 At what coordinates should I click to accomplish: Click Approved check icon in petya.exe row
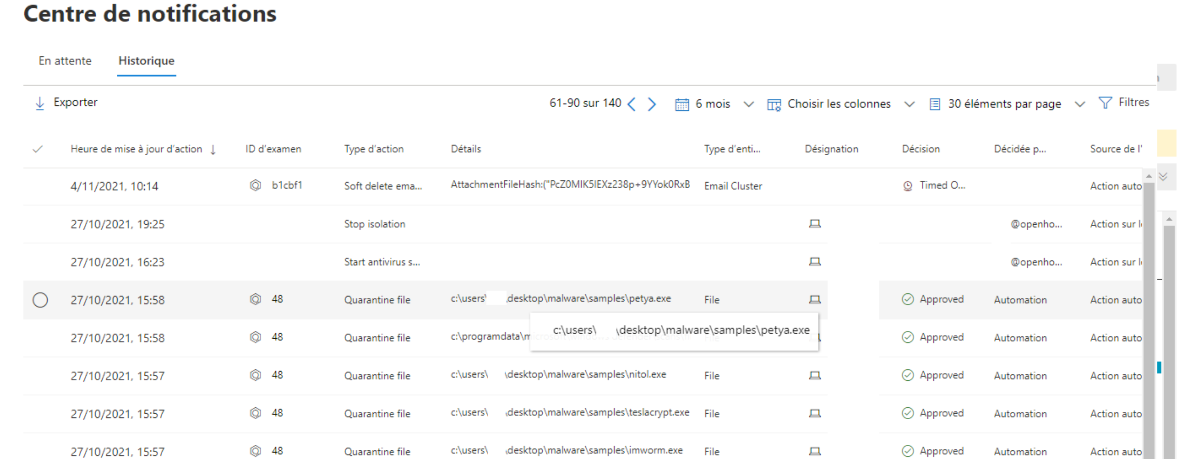click(907, 299)
